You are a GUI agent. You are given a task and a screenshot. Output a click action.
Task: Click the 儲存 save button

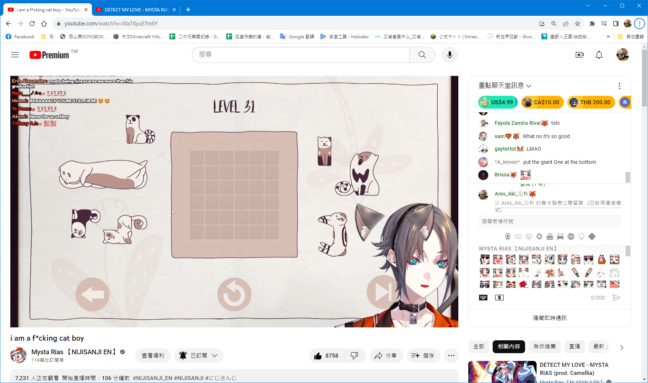tap(423, 355)
